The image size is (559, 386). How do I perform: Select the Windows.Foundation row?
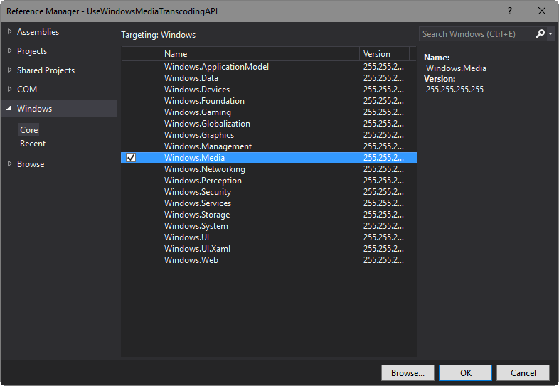(x=269, y=101)
